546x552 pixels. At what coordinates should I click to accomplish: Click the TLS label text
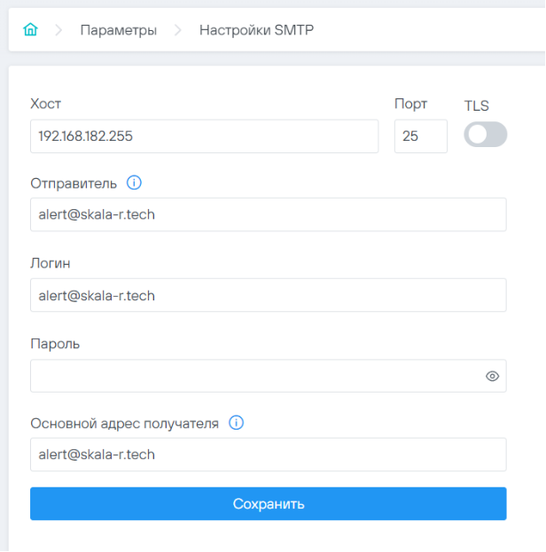[x=476, y=105]
